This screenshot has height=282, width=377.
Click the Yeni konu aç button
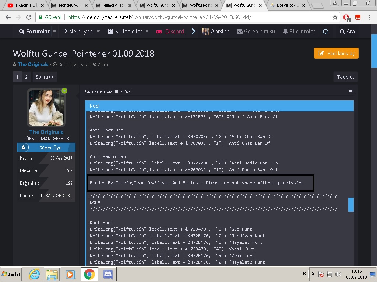(x=336, y=53)
